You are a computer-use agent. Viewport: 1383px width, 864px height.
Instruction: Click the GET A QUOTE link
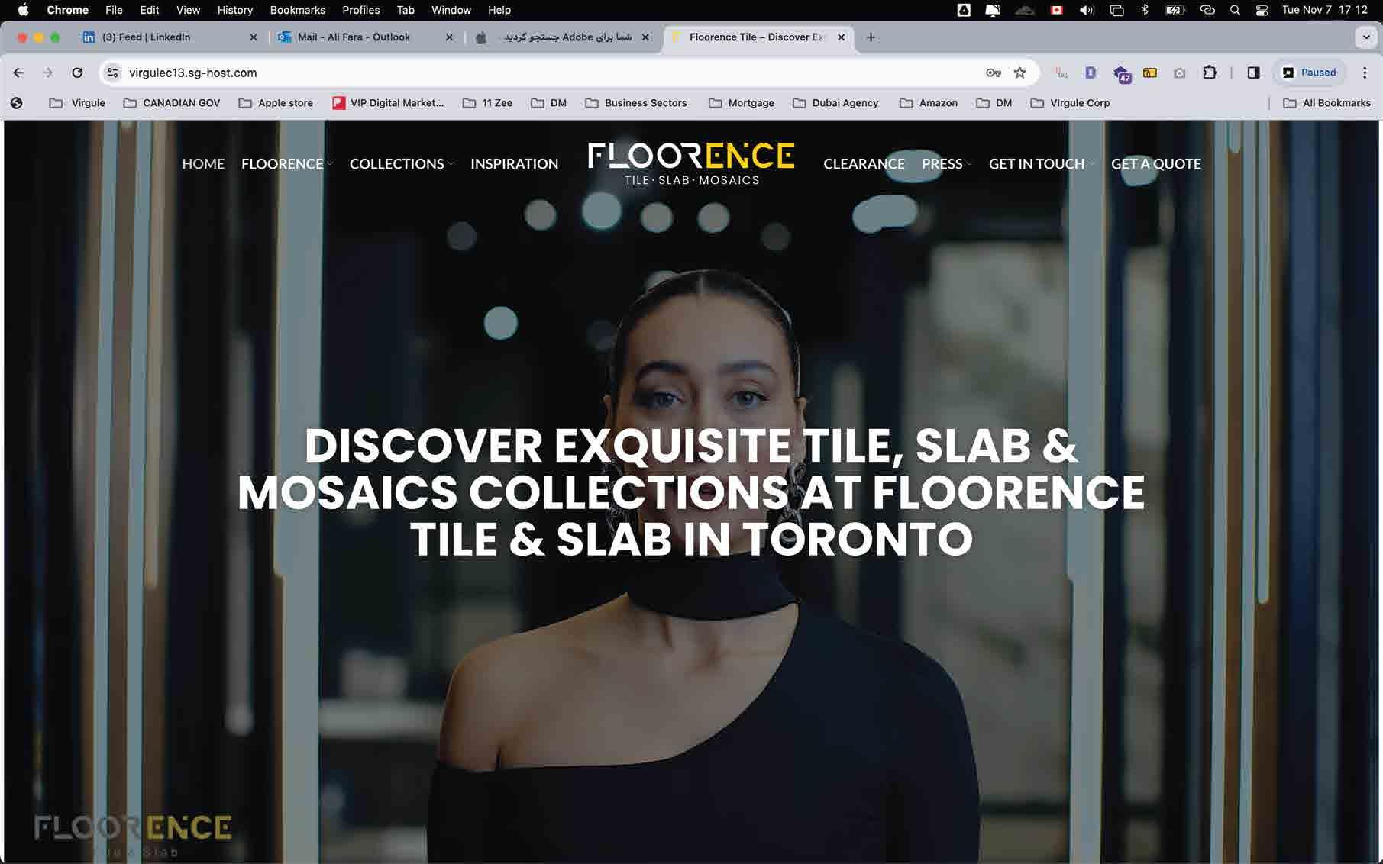(1155, 163)
